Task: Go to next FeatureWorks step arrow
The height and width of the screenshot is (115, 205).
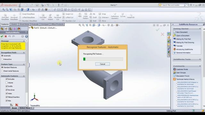Action: pyautogui.click(x=26, y=36)
